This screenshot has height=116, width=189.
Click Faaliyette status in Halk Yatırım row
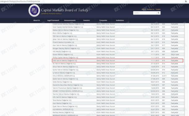point(174,60)
